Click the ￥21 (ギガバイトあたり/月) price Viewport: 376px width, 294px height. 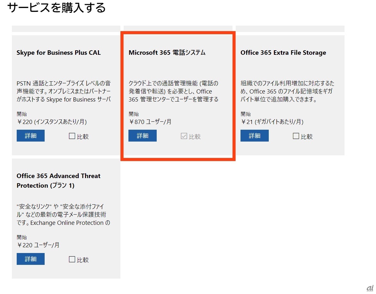pyautogui.click(x=272, y=122)
